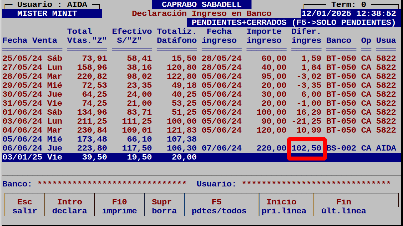Click the Usuario masked field
403x226 pixels.
pyautogui.click(x=316, y=183)
